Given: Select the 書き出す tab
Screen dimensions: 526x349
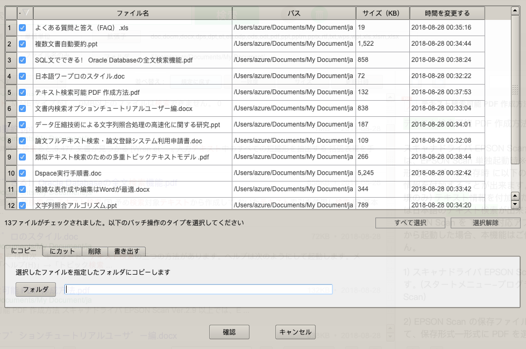Looking at the screenshot, I should tap(126, 251).
